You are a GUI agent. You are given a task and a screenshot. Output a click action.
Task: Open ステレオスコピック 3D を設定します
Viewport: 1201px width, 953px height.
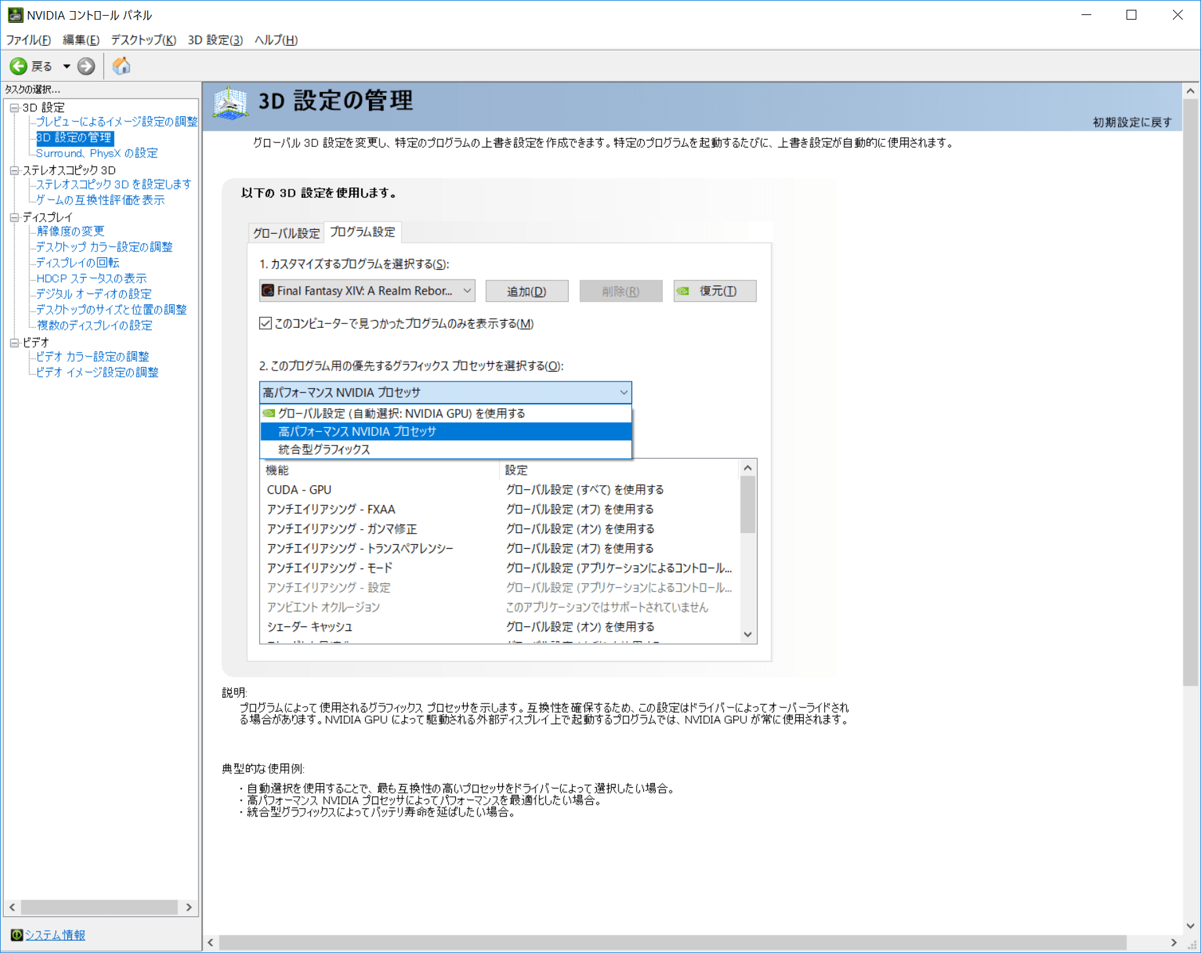(x=114, y=185)
